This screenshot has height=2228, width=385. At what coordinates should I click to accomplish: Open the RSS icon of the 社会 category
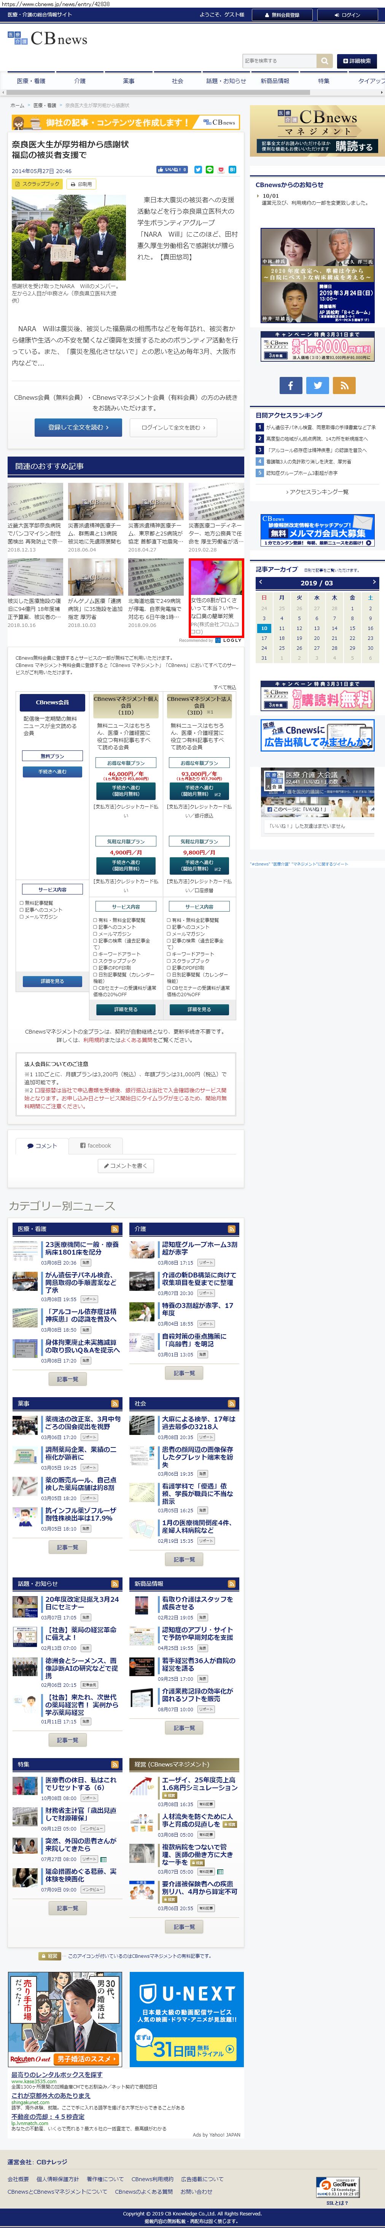[x=231, y=1404]
